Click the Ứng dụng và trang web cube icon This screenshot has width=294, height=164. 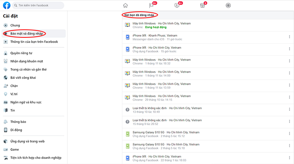6,141
